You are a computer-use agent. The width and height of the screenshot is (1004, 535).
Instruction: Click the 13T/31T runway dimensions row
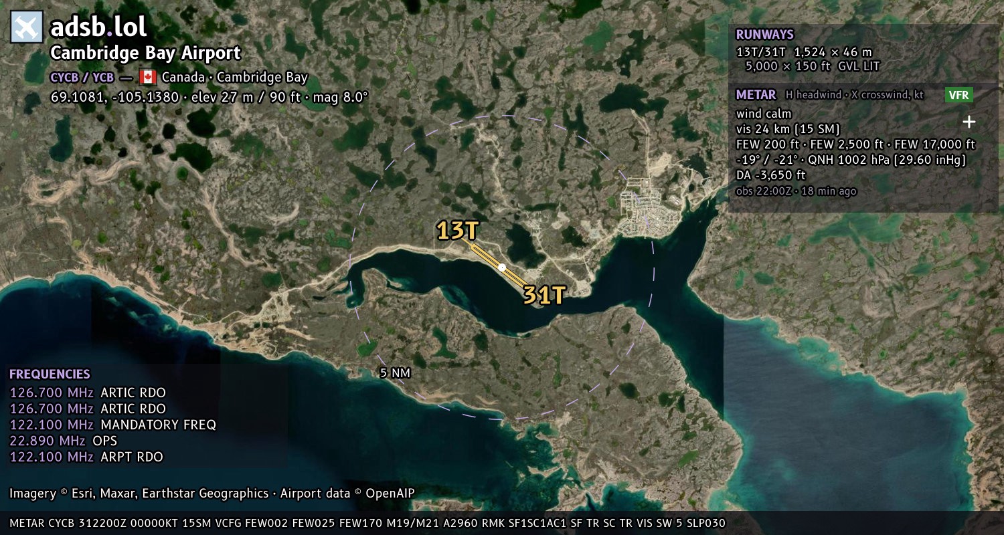808,59
